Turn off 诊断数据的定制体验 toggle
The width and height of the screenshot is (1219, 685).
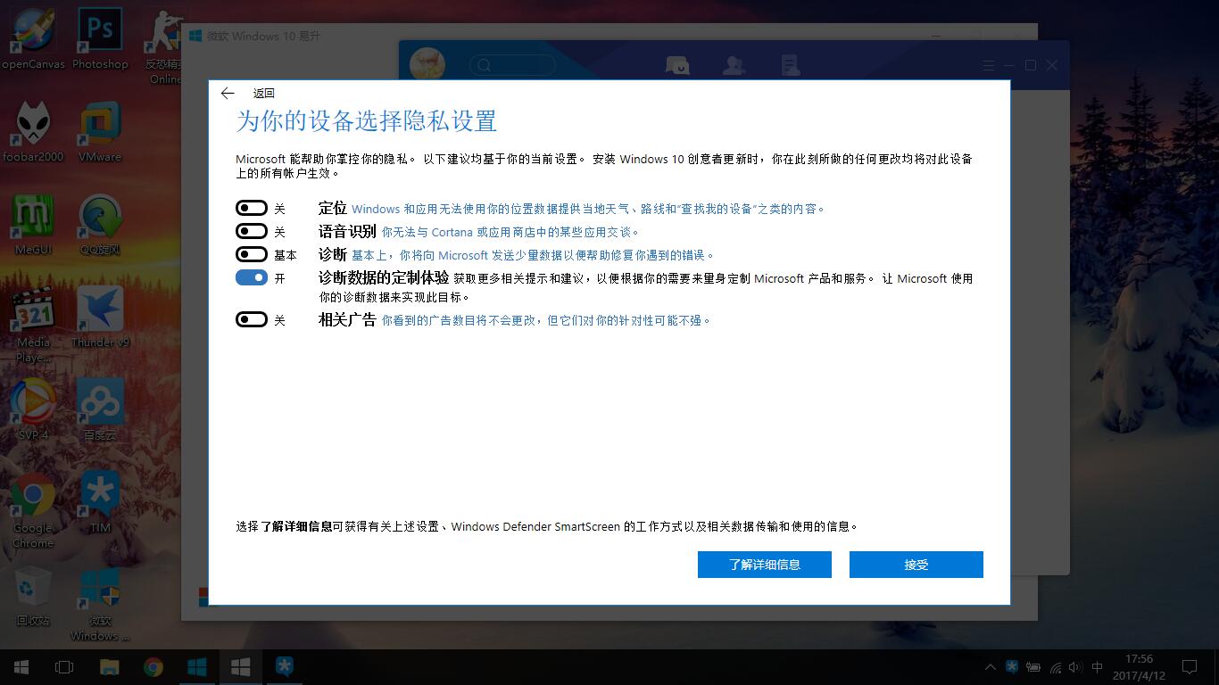coord(252,277)
